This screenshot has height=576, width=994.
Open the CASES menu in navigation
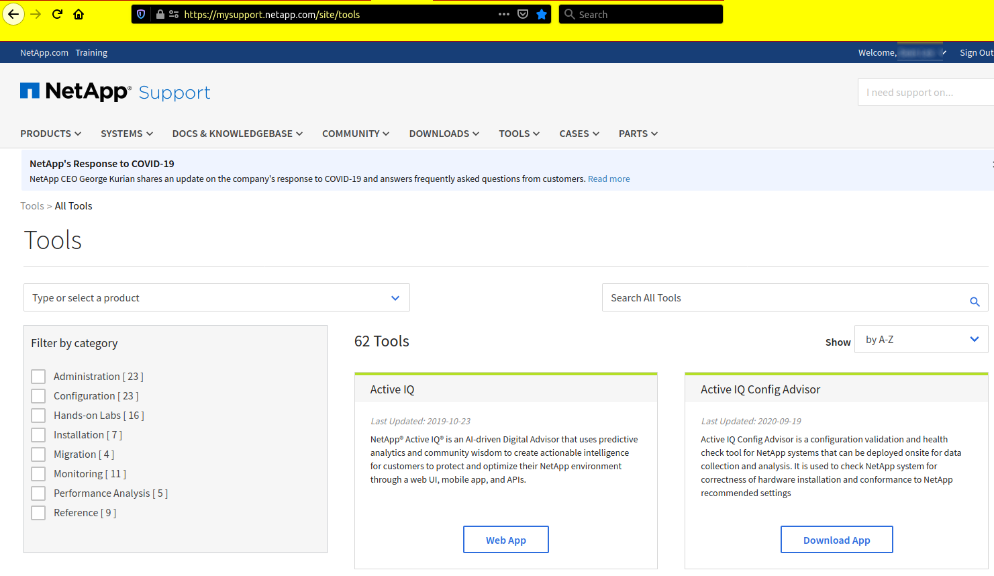579,134
